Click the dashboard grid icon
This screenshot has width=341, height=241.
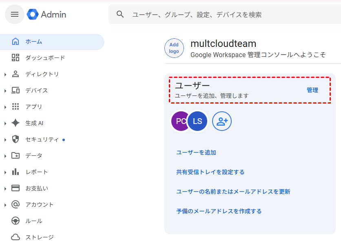coord(15,57)
